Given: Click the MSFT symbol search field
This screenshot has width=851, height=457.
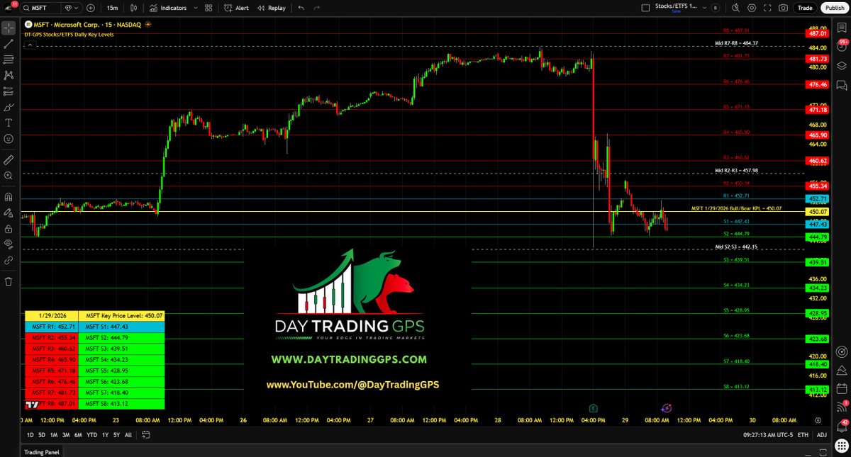Looking at the screenshot, I should (x=39, y=8).
